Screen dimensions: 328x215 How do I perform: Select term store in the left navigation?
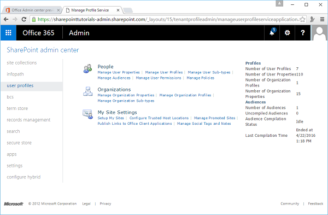pos(17,108)
